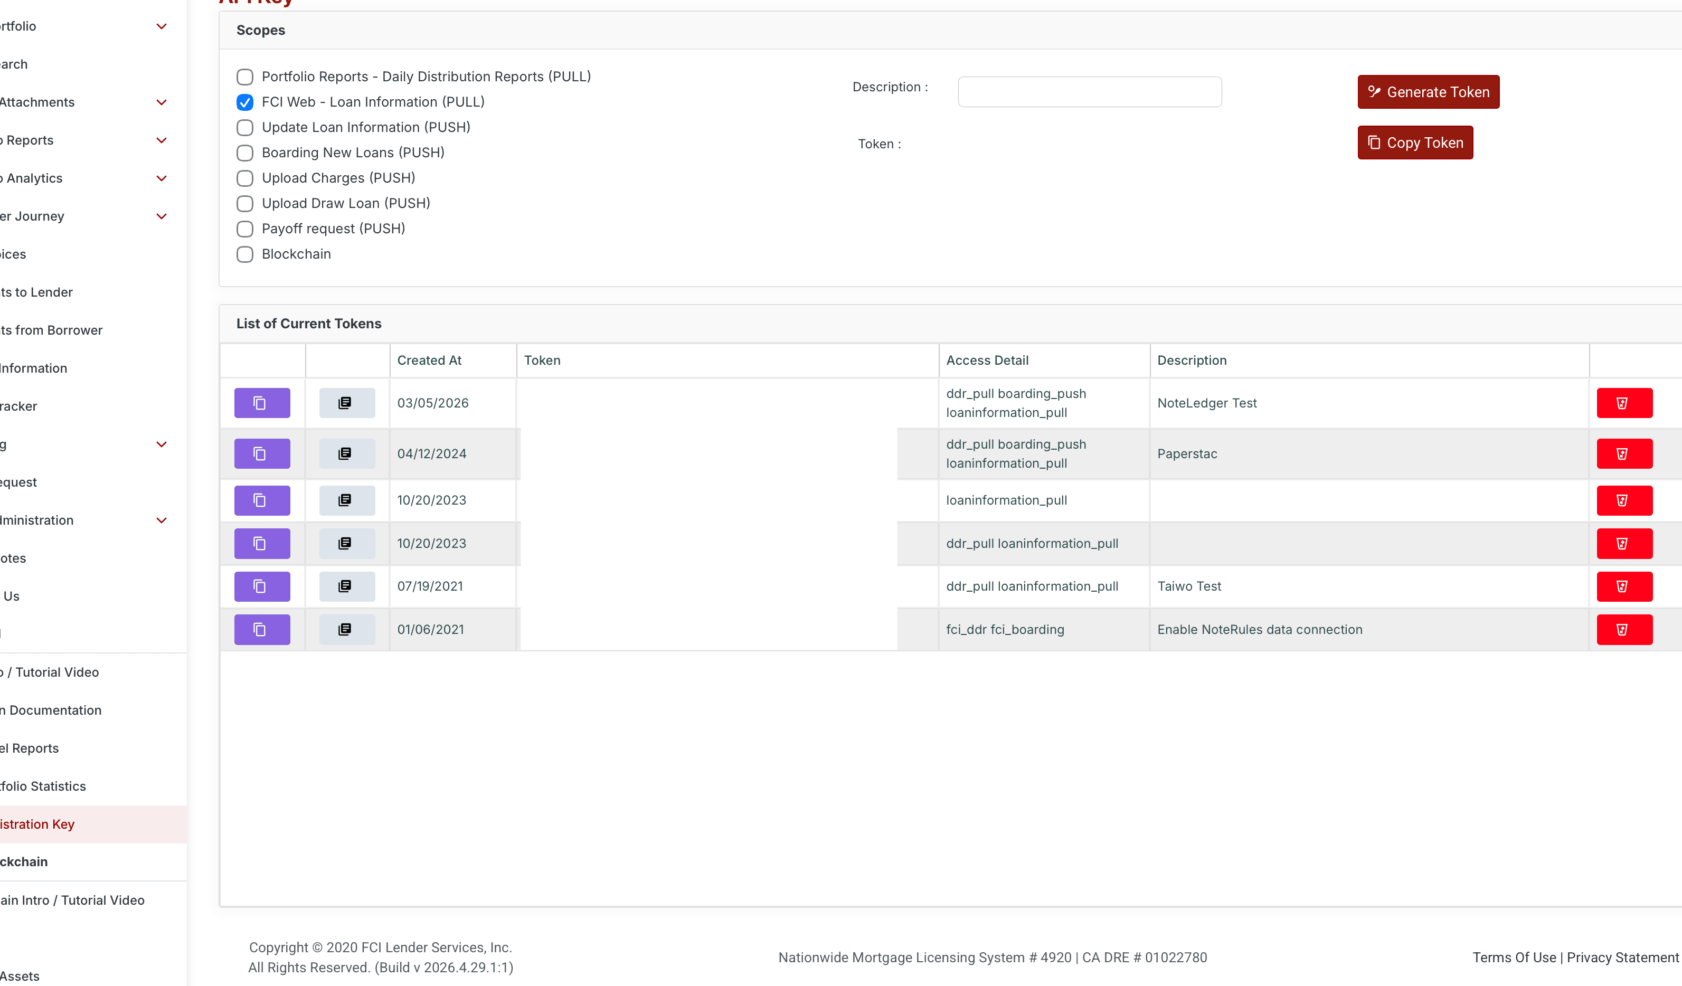Delete the 10/20/2023 loaninformation_pull-only token
The height and width of the screenshot is (986, 1682).
coord(1624,500)
